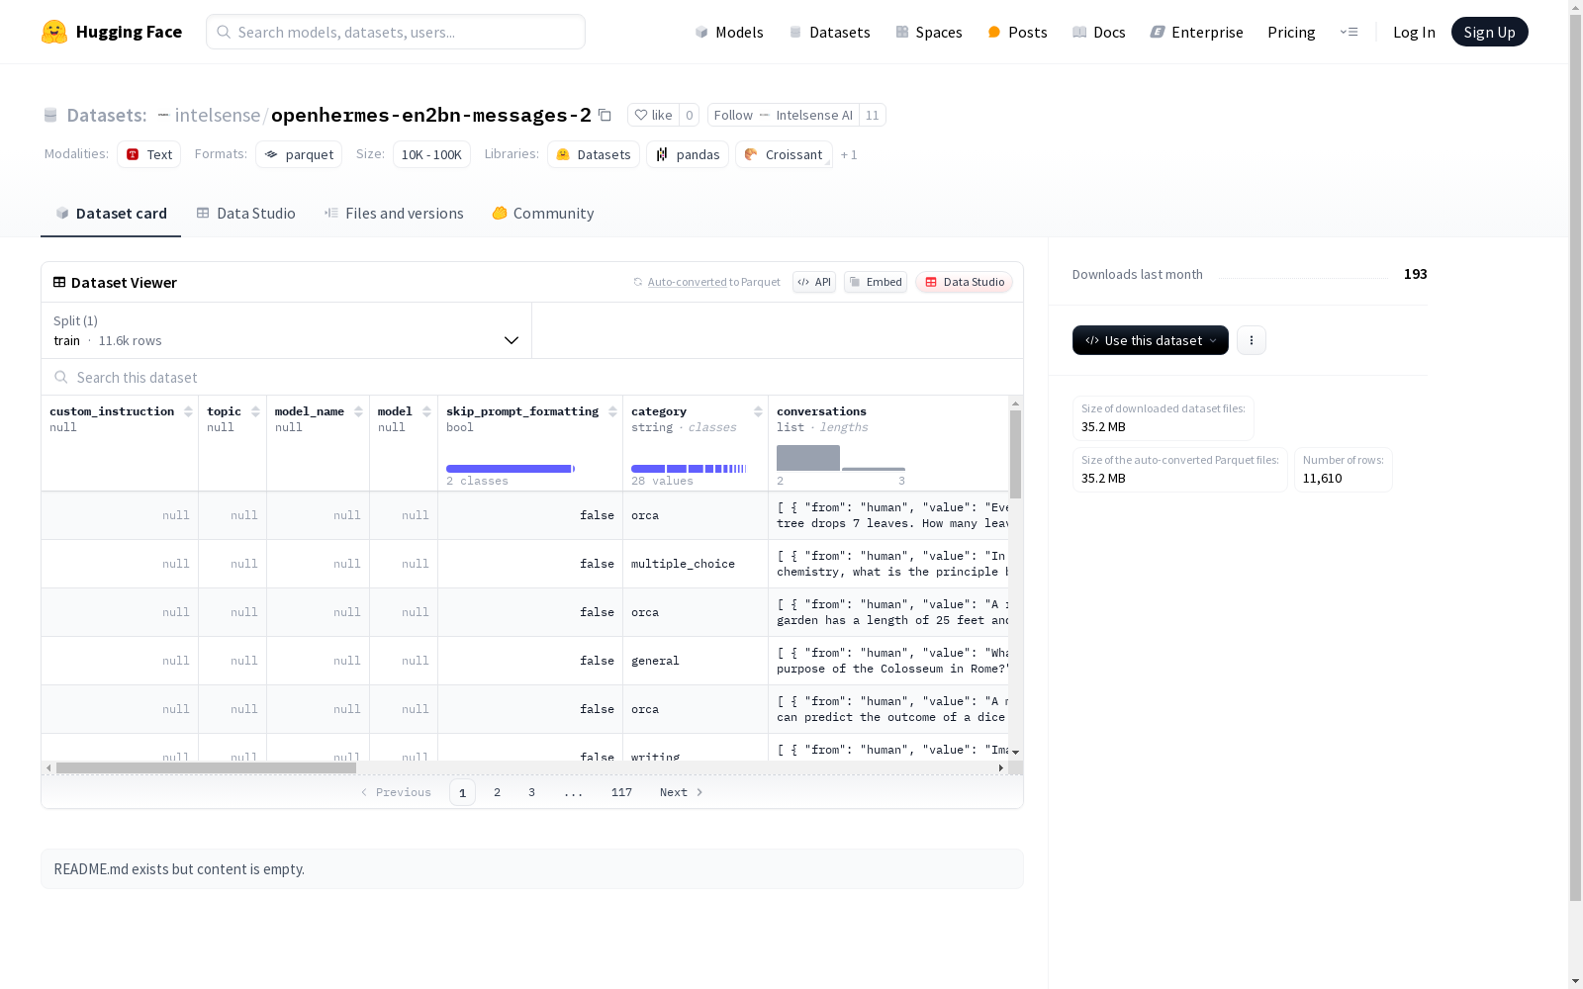
Task: Go to the Next page
Action: click(x=681, y=792)
